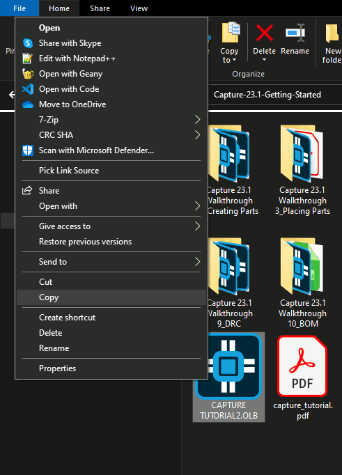342x475 pixels.
Task: Choose Delete from the context menu
Action: coord(111,333)
